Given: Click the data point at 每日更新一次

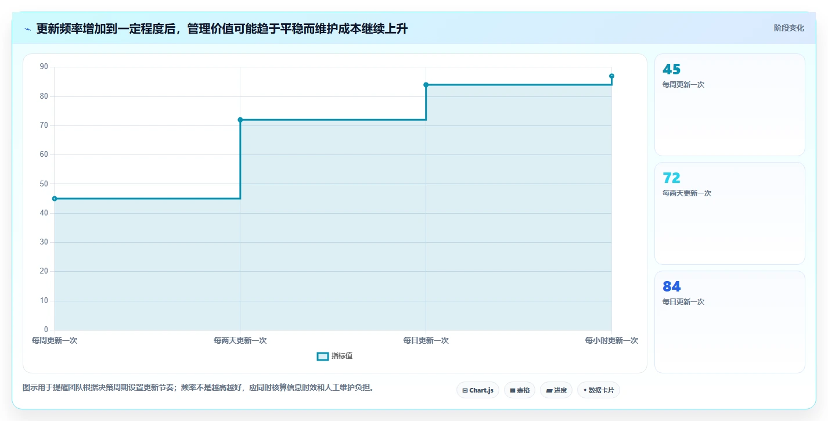Looking at the screenshot, I should pos(426,85).
